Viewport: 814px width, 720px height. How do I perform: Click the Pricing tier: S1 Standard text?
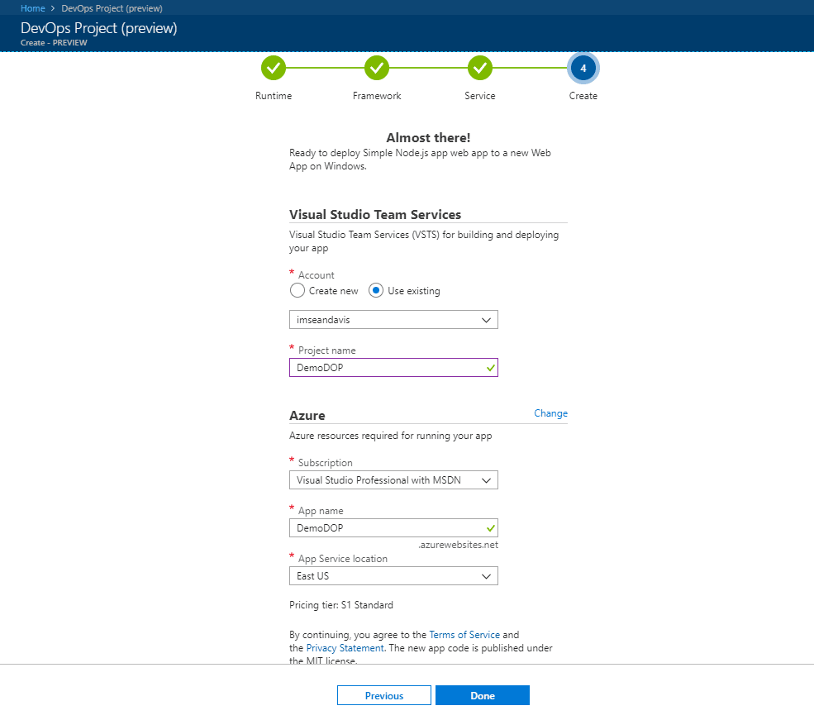[341, 605]
